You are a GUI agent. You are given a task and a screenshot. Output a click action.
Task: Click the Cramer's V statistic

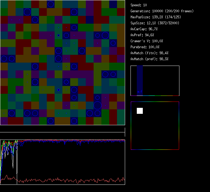[x=147, y=41]
